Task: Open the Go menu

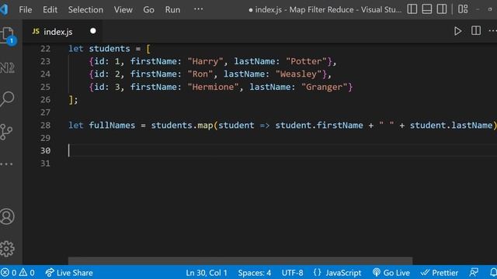Action: tap(148, 9)
